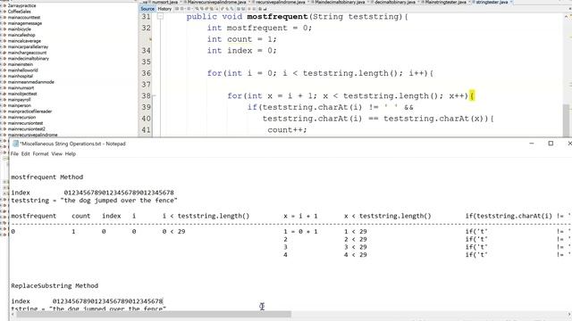572x321 pixels.
Task: Click the 'x = i + 1' column header in Notepad
Action: [300, 216]
